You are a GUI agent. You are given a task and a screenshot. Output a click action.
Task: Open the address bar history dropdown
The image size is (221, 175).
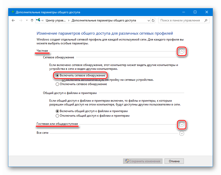coord(149,21)
